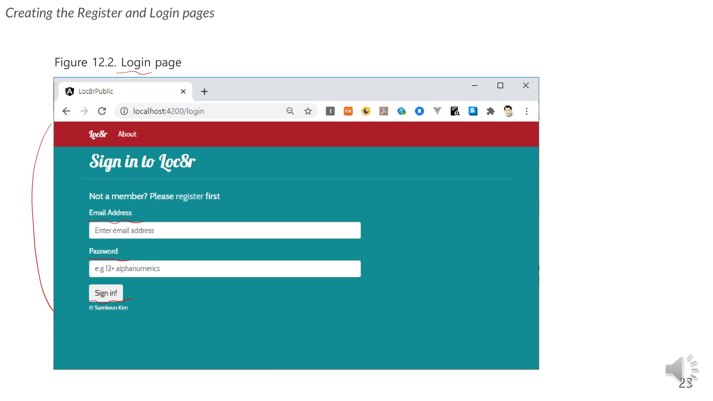Click the Loc8r brand logo
The width and height of the screenshot is (713, 401).
98,134
